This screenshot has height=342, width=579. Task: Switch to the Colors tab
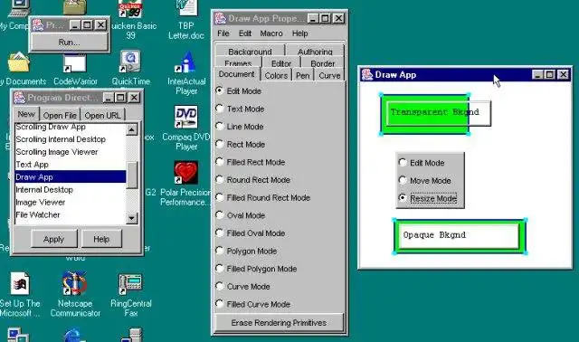tap(276, 75)
